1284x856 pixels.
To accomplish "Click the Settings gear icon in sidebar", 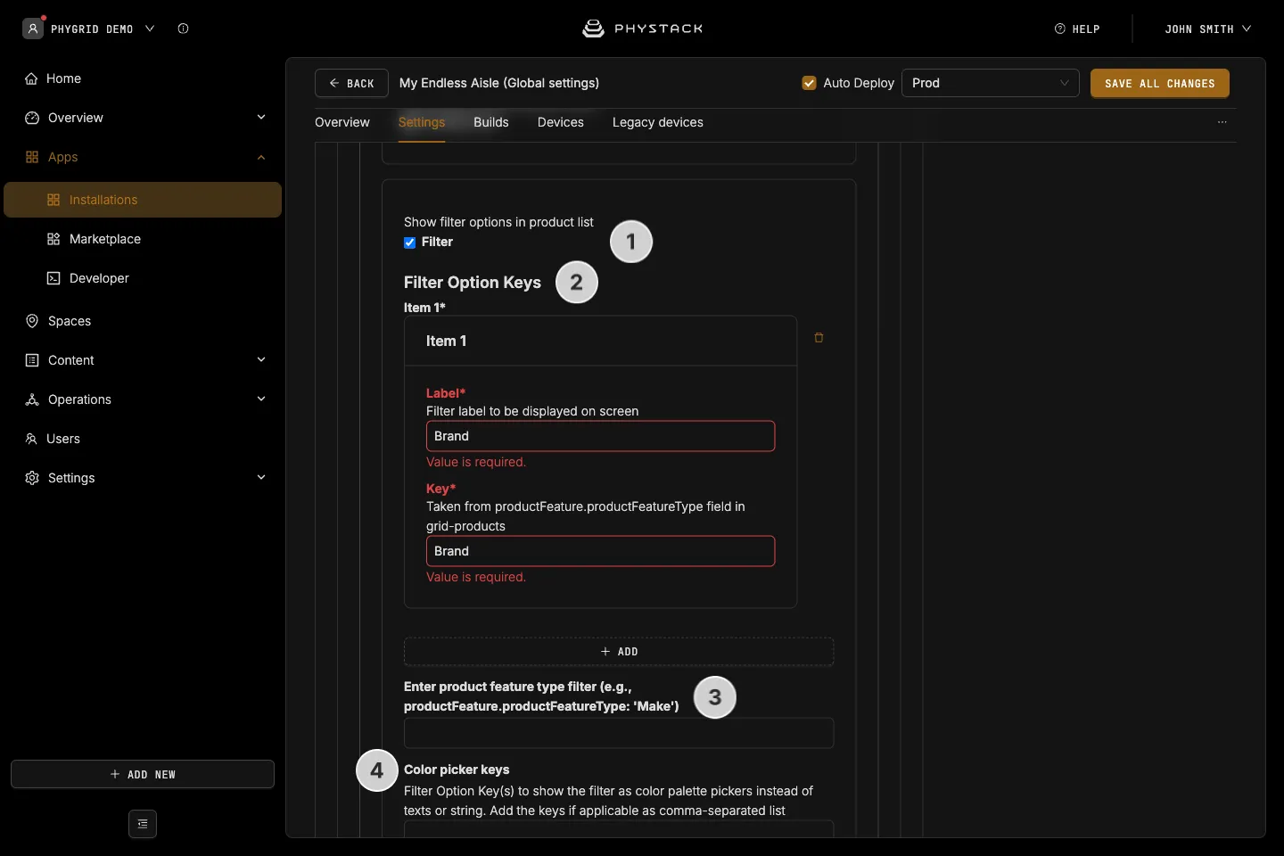I will [x=32, y=478].
